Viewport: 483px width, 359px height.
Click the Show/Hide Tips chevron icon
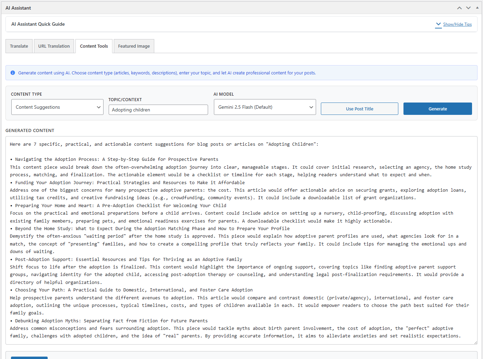pyautogui.click(x=438, y=24)
